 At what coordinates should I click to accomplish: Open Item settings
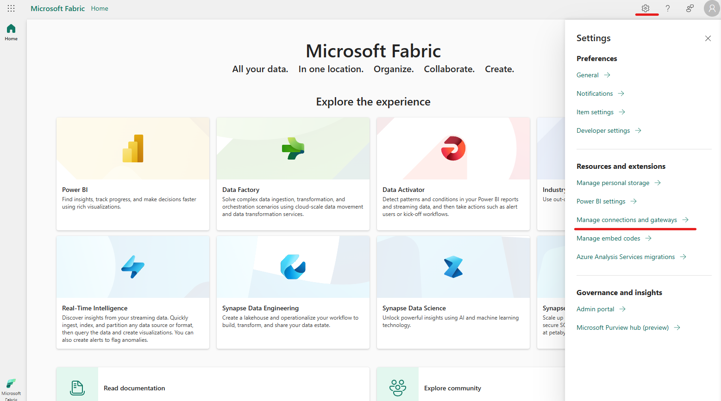click(595, 112)
